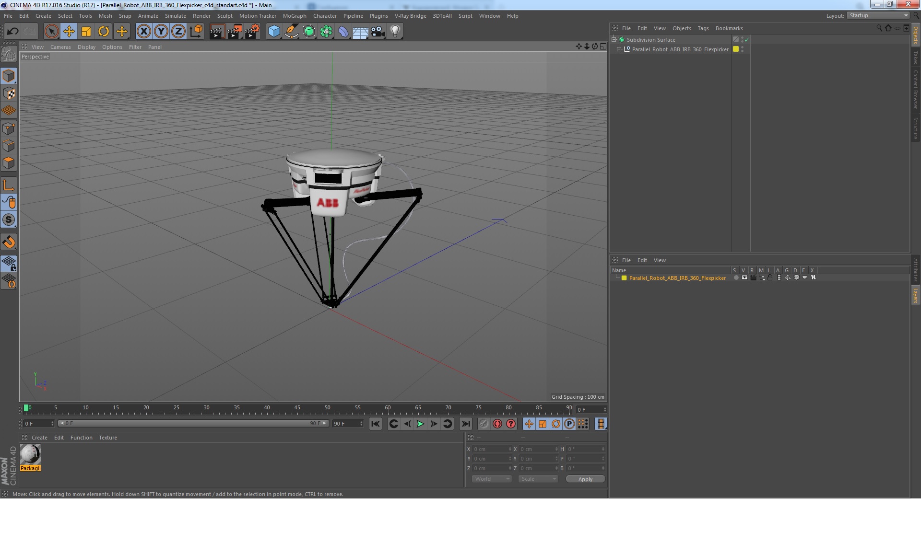Adjust the X position cm stepper
The height and width of the screenshot is (555, 921).
click(x=510, y=449)
